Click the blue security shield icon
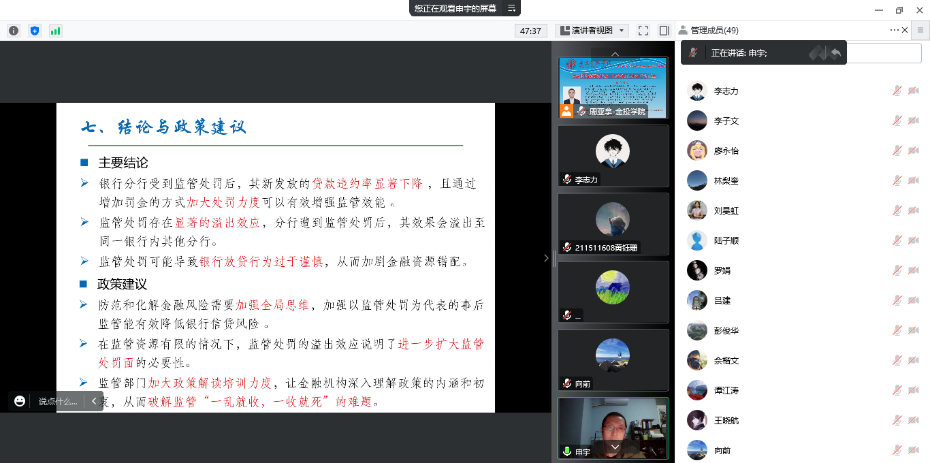The image size is (930, 463). [35, 31]
